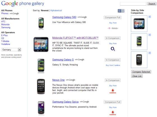The width and height of the screenshot is (157, 117).
Task: Toggle In Comparison for Samsung Galaxy S
Action: (x=113, y=60)
